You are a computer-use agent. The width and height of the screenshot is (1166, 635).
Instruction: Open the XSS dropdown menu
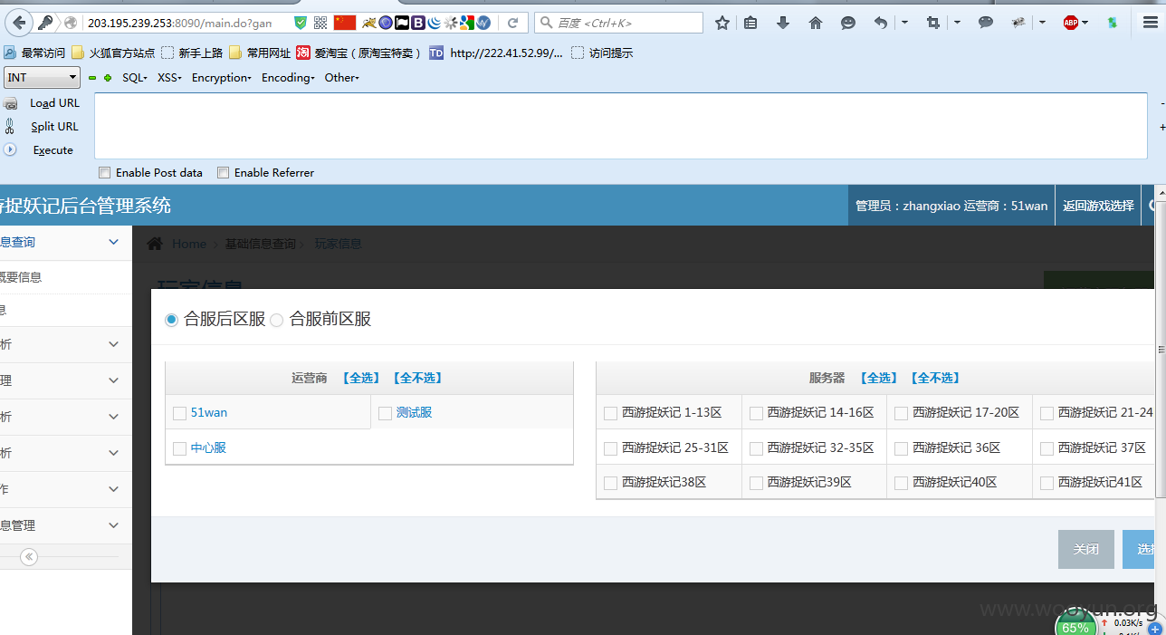tap(169, 78)
